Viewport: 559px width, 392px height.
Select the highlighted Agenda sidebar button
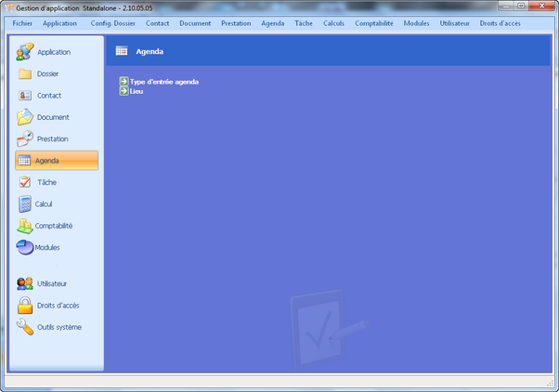[x=57, y=161]
